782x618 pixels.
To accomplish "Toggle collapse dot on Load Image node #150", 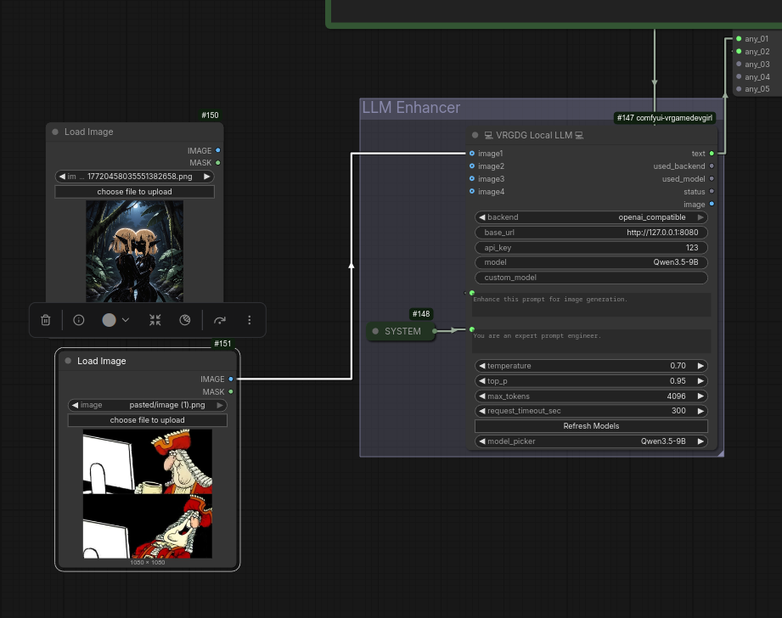I will [x=55, y=132].
